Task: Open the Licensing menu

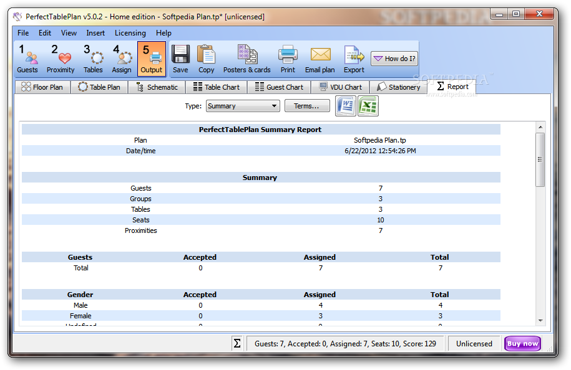Action: [130, 33]
